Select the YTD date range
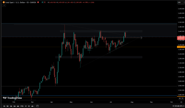Viewport: 185px width, 108px height. [22, 106]
